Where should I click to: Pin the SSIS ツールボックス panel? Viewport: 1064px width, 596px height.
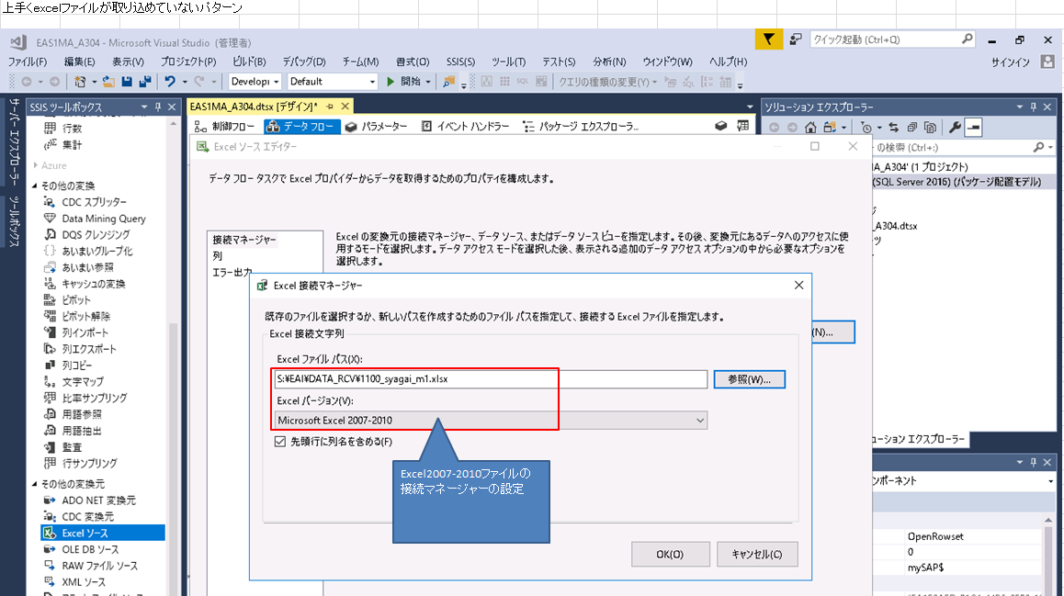[158, 107]
